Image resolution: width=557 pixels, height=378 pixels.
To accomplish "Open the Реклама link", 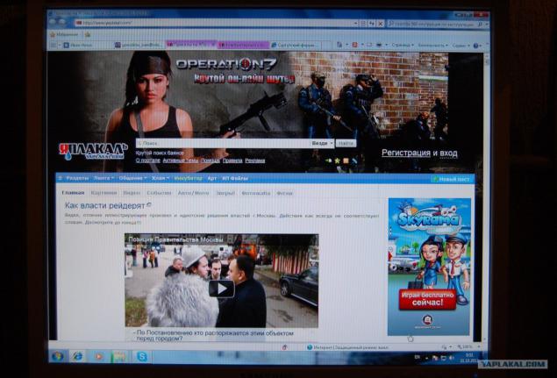I will pos(255,160).
